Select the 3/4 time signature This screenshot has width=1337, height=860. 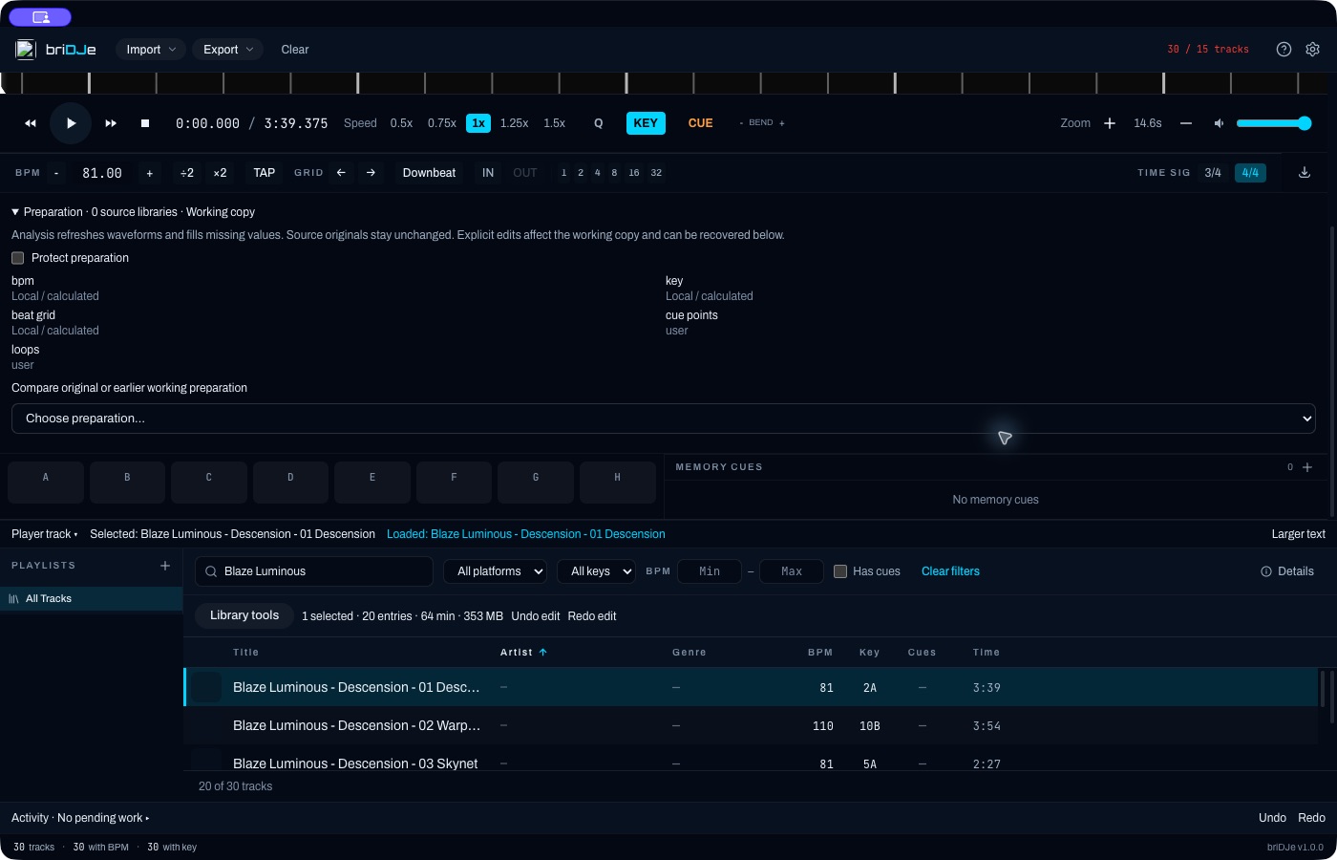[x=1213, y=173]
